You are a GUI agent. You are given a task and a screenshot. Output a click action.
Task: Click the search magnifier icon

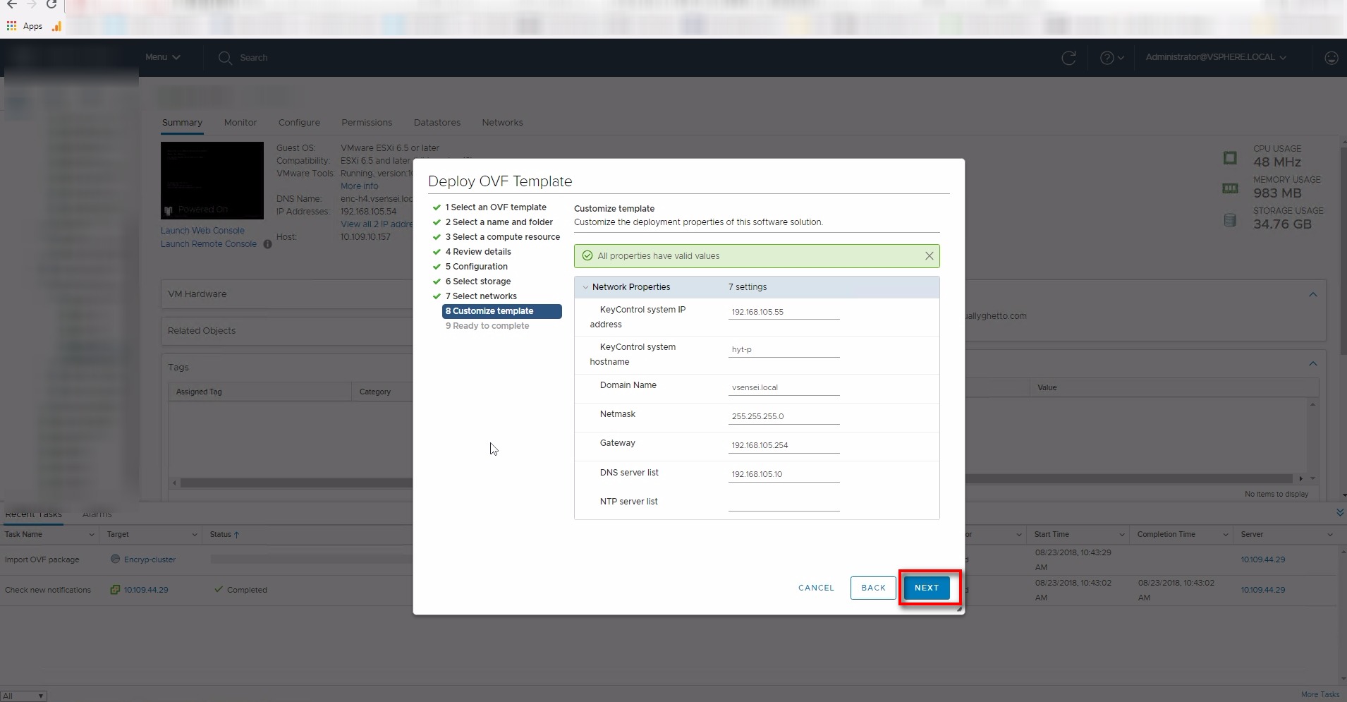point(225,58)
